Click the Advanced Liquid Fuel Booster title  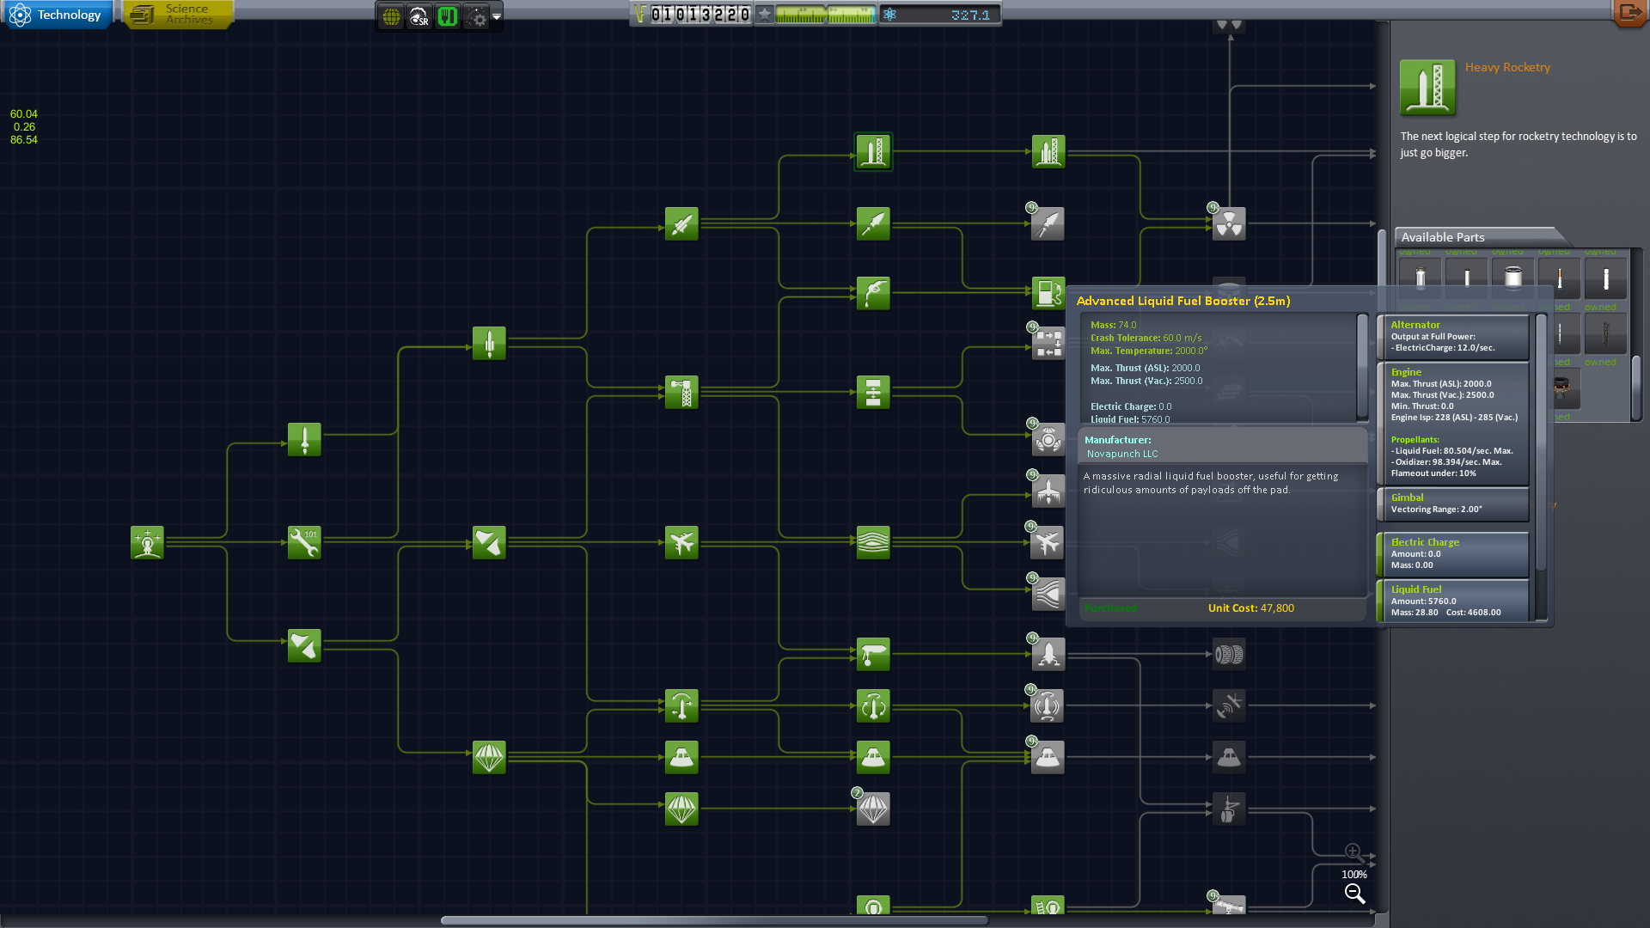pyautogui.click(x=1182, y=301)
